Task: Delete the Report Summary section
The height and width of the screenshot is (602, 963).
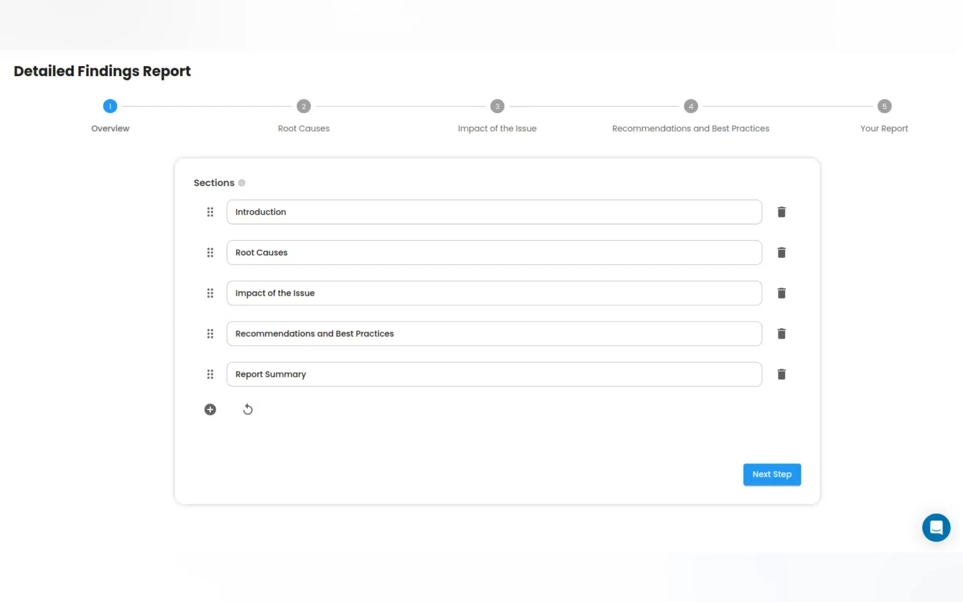Action: 781,374
